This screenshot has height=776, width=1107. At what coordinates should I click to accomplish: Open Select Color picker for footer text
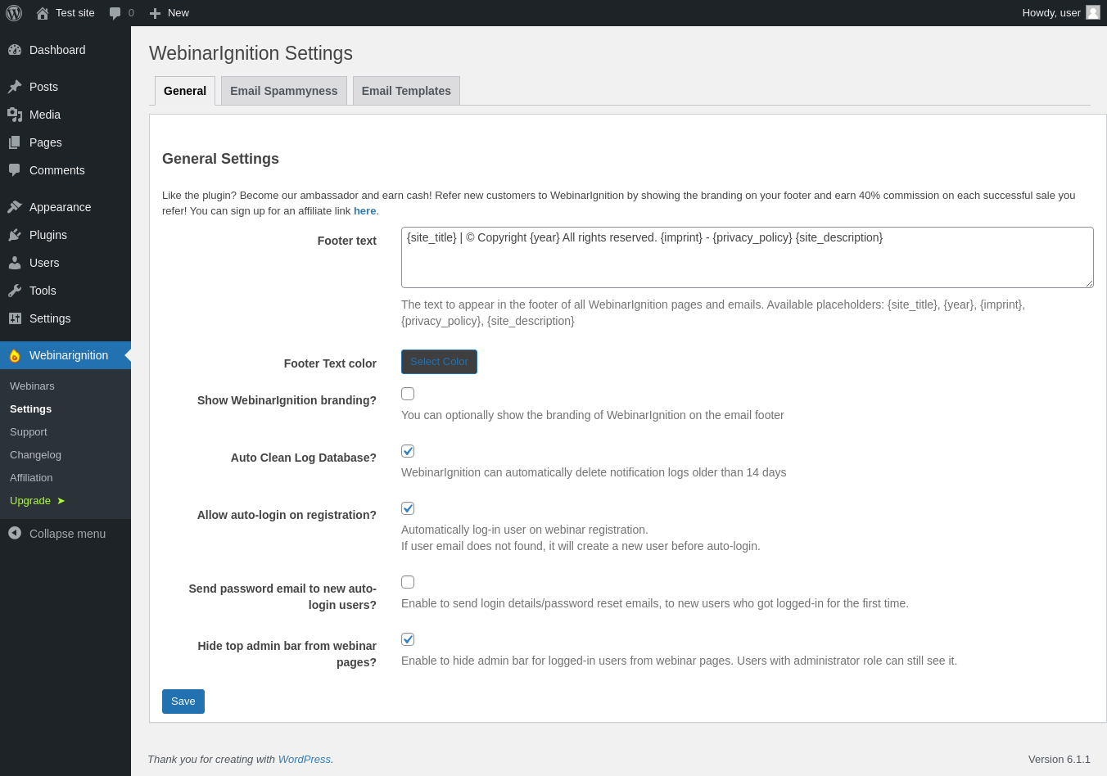pyautogui.click(x=439, y=362)
